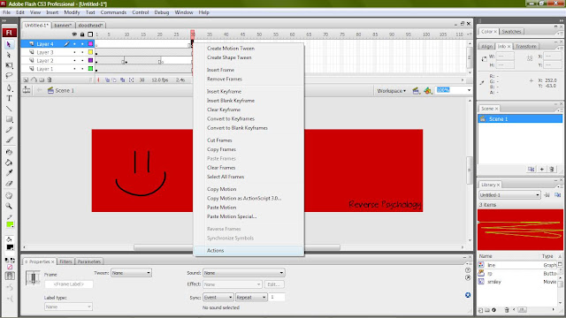
Task: Click the Edit Multiple Frames icon
Action: pyautogui.click(x=122, y=79)
